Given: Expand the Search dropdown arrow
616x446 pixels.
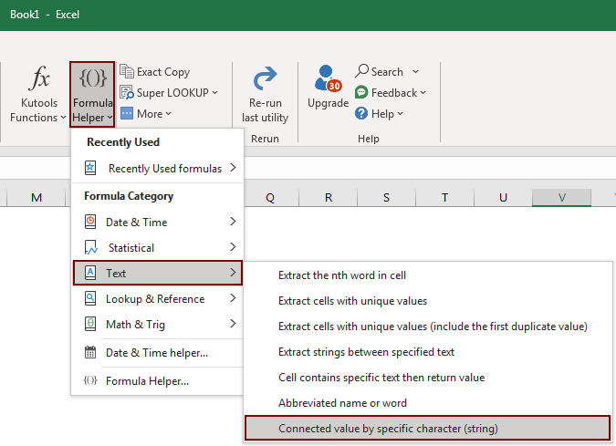Looking at the screenshot, I should (x=415, y=72).
